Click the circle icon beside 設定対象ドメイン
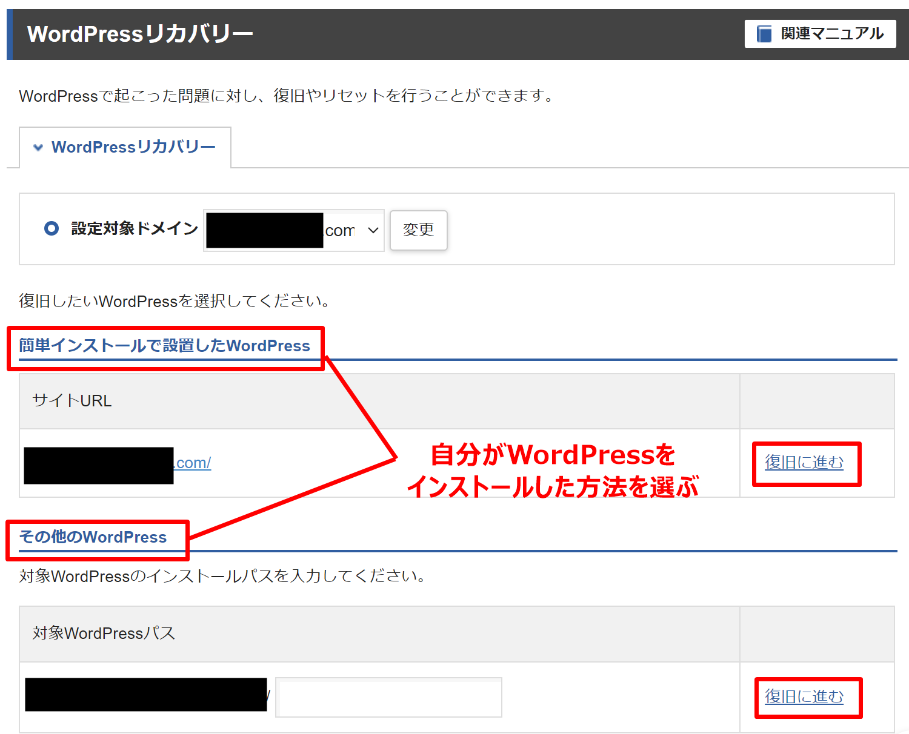Viewport: 909px width, 734px height. click(x=52, y=228)
